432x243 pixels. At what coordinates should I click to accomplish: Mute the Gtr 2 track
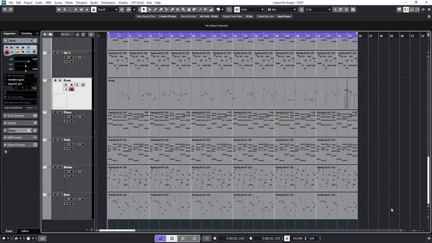(x=55, y=53)
